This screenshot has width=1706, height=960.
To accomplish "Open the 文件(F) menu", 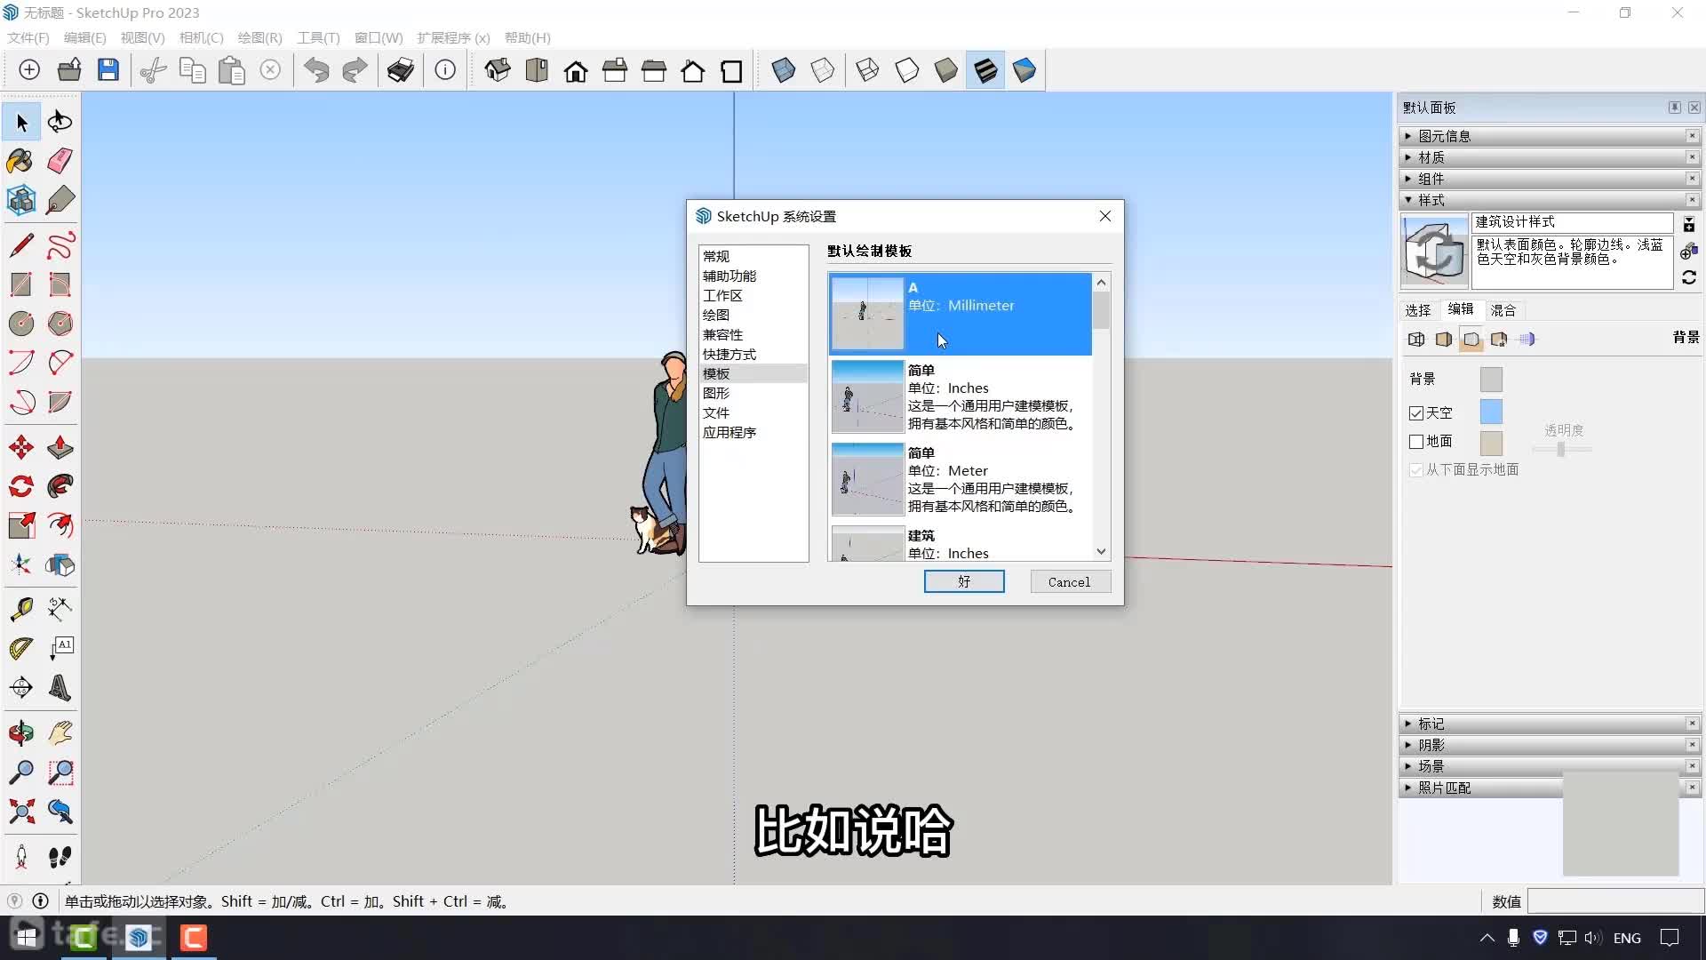I will pos(28,37).
